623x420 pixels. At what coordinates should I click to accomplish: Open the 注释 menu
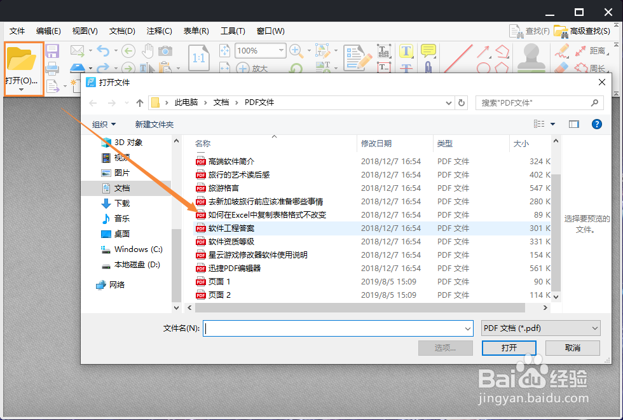pos(159,31)
